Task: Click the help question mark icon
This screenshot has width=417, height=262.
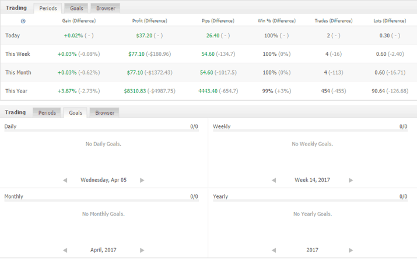Action: tap(23, 21)
